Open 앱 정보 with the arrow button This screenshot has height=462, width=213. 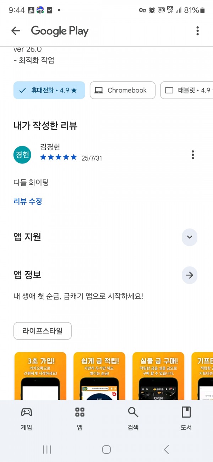pyautogui.click(x=190, y=275)
